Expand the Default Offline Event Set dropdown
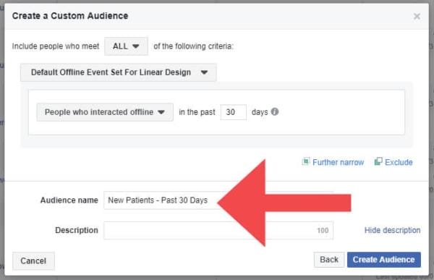Image resolution: width=434 pixels, height=280 pixels. (x=119, y=72)
